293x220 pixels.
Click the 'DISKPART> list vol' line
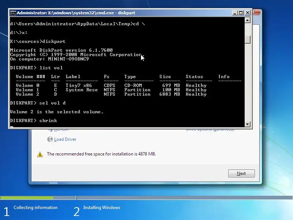pyautogui.click(x=36, y=68)
